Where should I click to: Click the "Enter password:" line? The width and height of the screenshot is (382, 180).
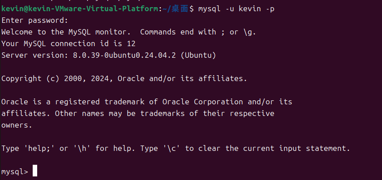(35, 20)
